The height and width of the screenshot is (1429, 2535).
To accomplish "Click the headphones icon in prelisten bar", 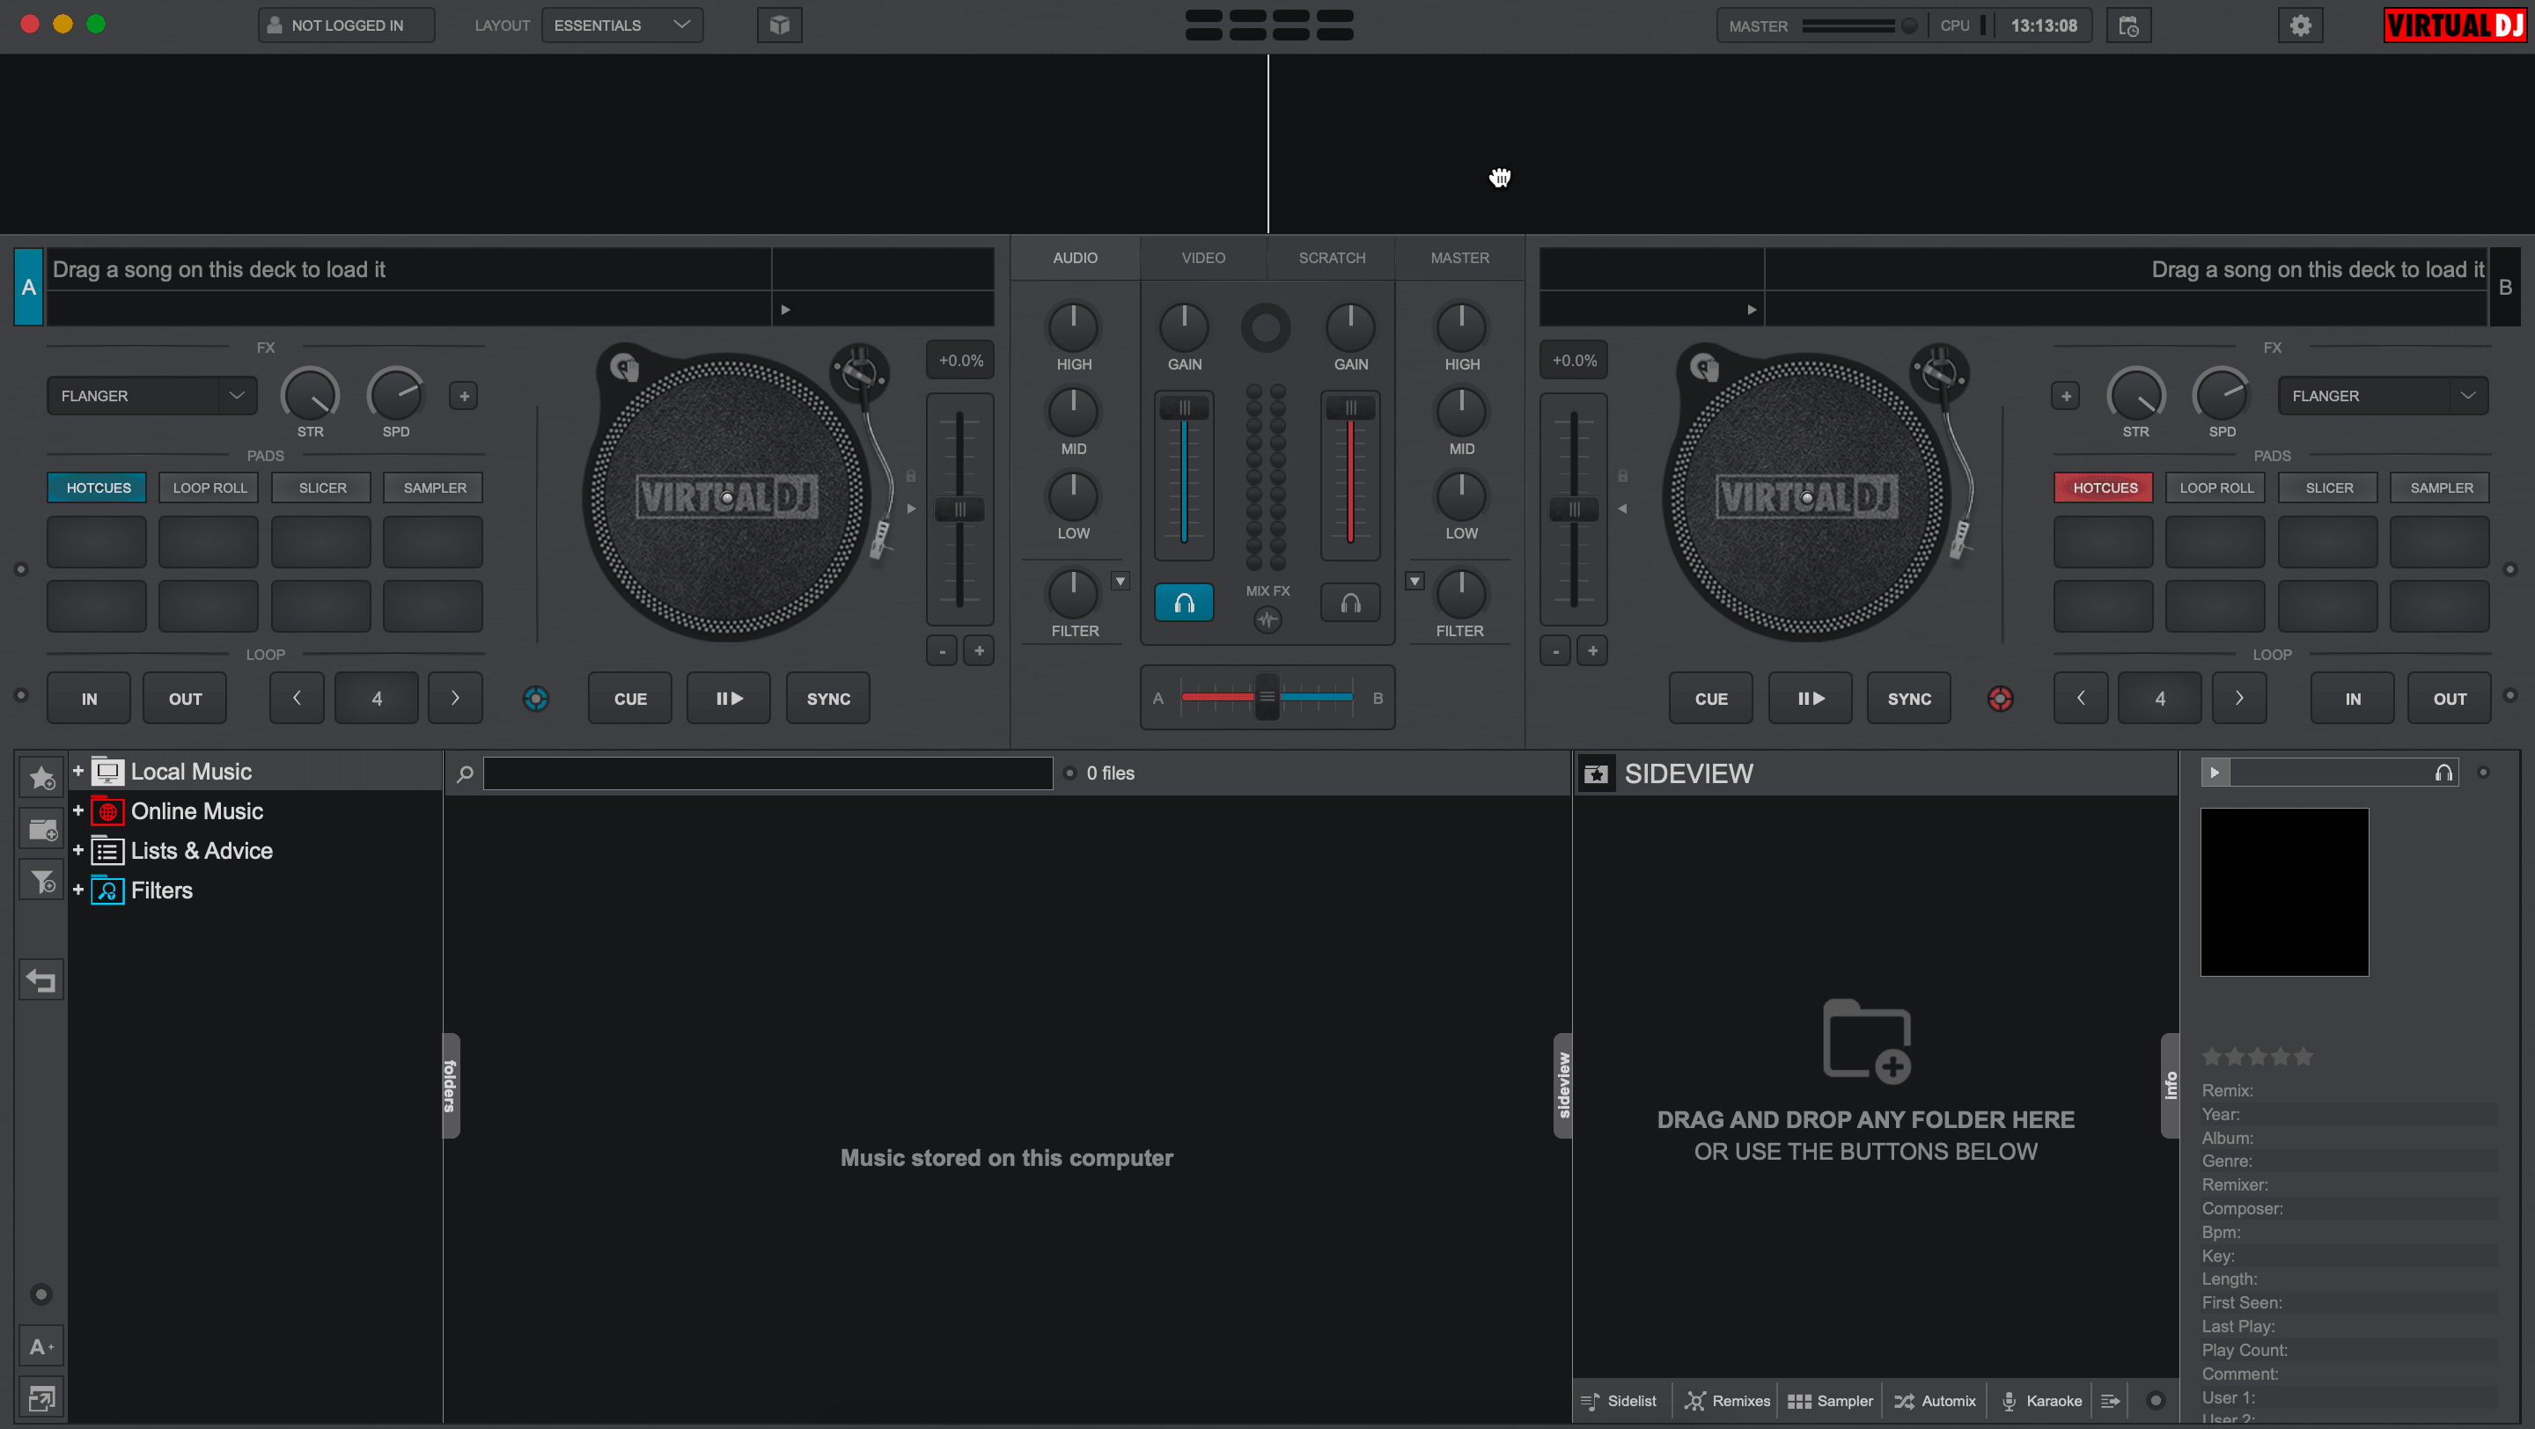I will click(x=2443, y=772).
